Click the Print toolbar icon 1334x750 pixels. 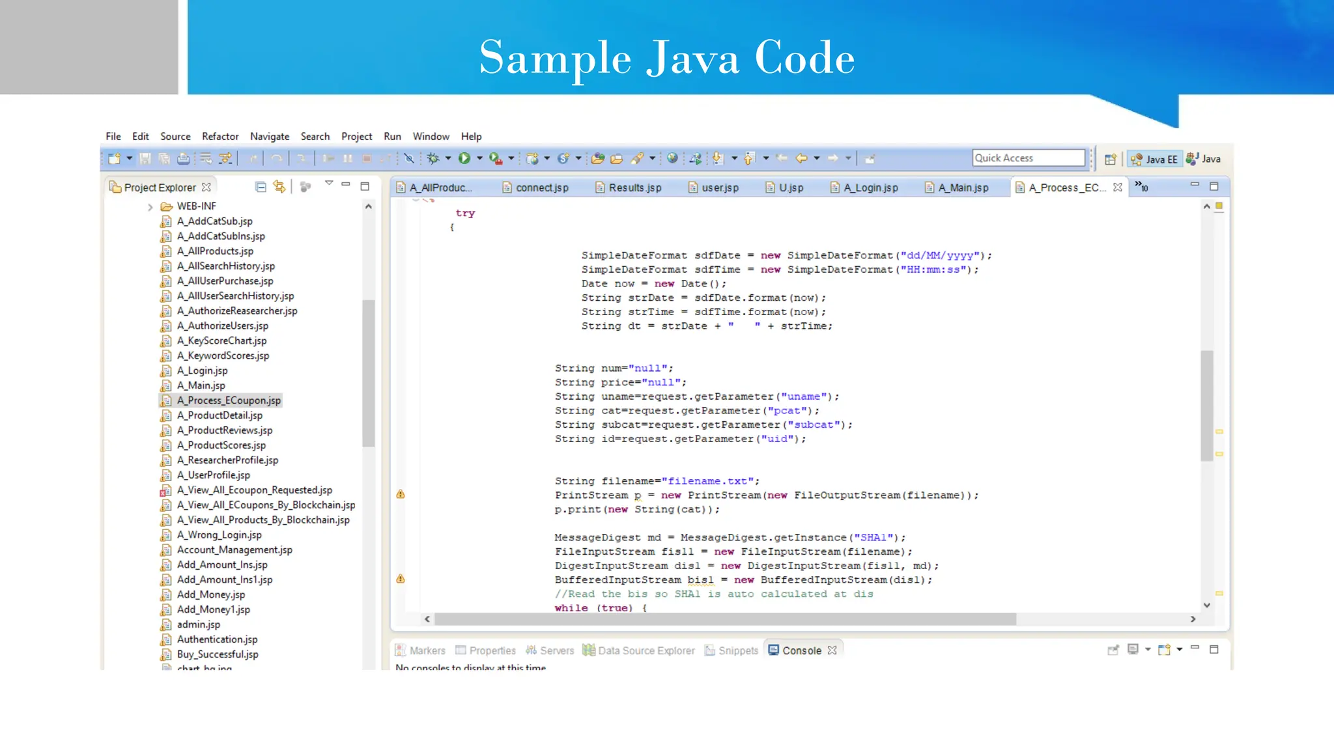184,158
